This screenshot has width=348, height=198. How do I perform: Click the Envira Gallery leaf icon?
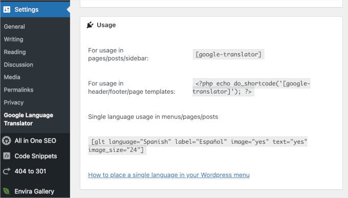(7, 191)
